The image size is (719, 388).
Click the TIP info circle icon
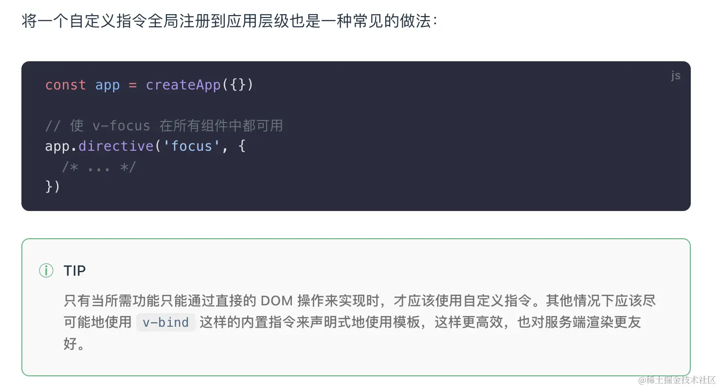[x=46, y=271]
